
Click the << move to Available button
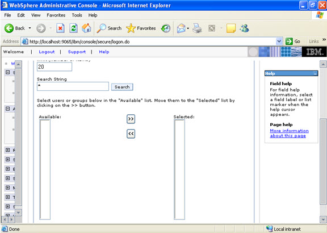[131, 134]
